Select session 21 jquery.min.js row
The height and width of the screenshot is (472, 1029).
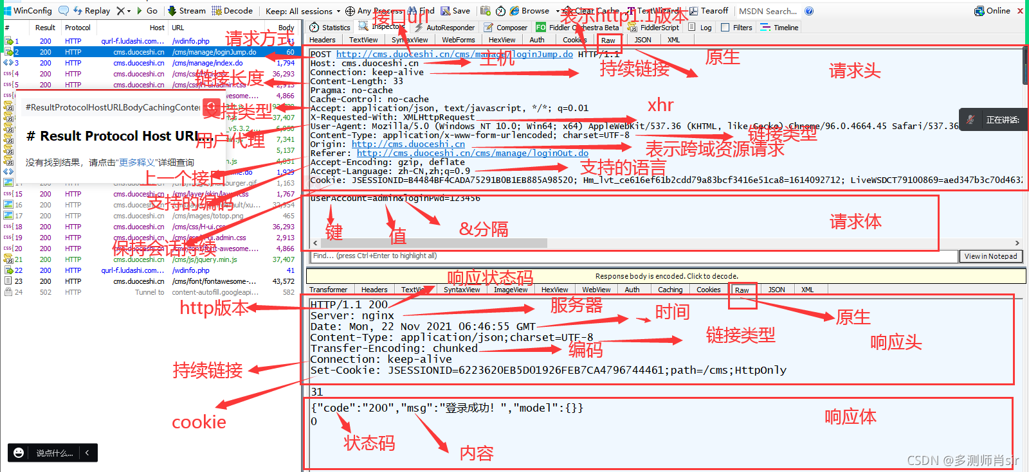pyautogui.click(x=150, y=259)
